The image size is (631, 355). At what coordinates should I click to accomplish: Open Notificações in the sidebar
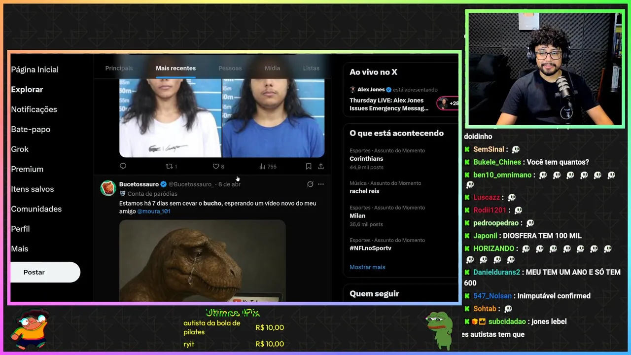34,109
